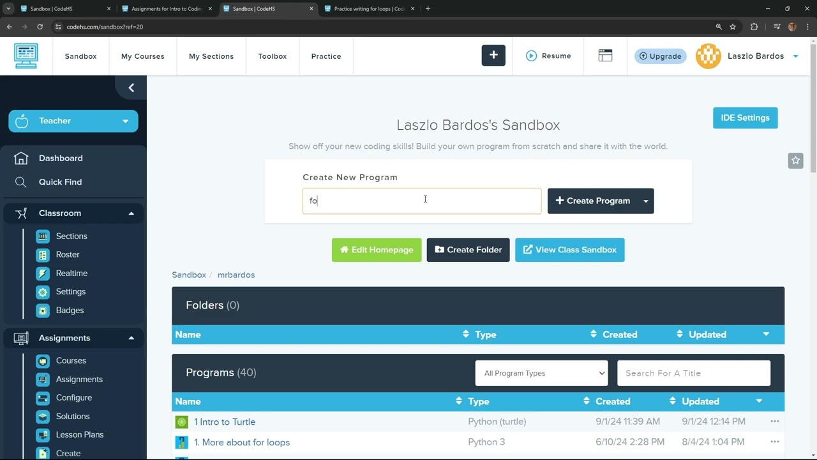The image size is (817, 460).
Task: Click Create Folder button
Action: [468, 250]
